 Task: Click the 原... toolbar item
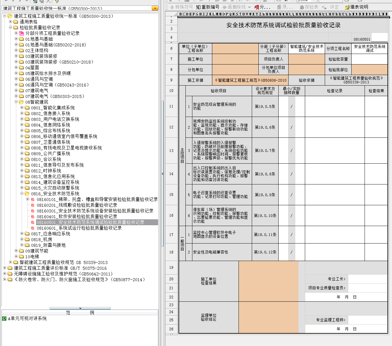pyautogui.click(x=285, y=7)
